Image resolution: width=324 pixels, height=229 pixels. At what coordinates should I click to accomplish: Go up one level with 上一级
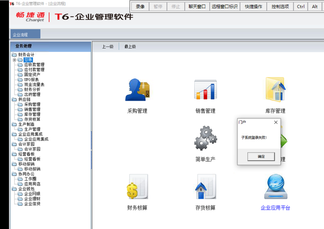(108, 47)
